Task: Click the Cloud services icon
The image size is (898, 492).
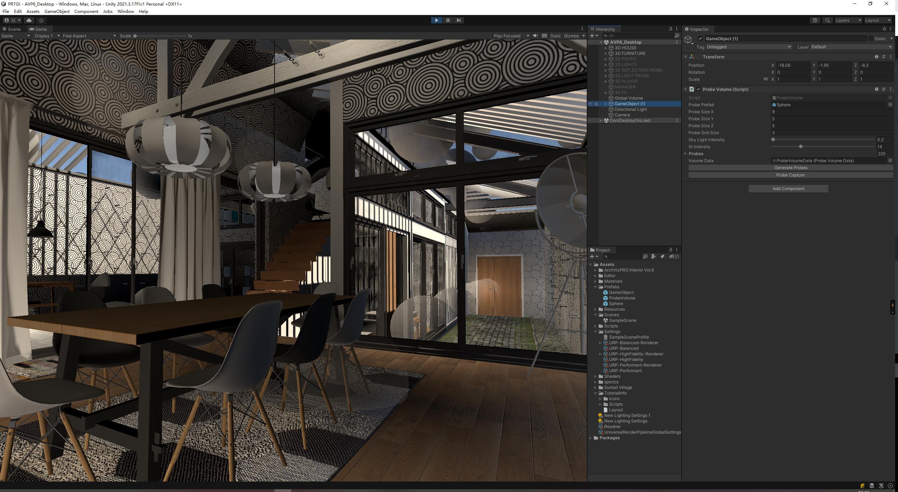Action: tap(29, 20)
